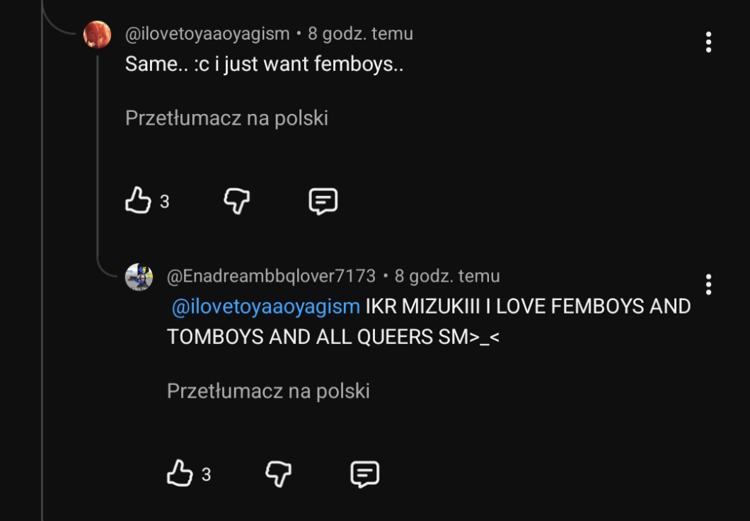Click the "8 godz. temu" timestamp on the "Same.." comment
This screenshot has height=521, width=750.
(360, 33)
